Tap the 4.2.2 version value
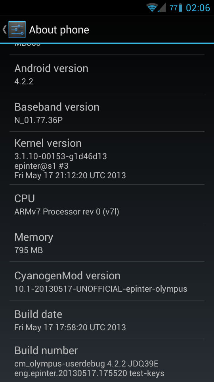The height and width of the screenshot is (382, 214). [24, 81]
